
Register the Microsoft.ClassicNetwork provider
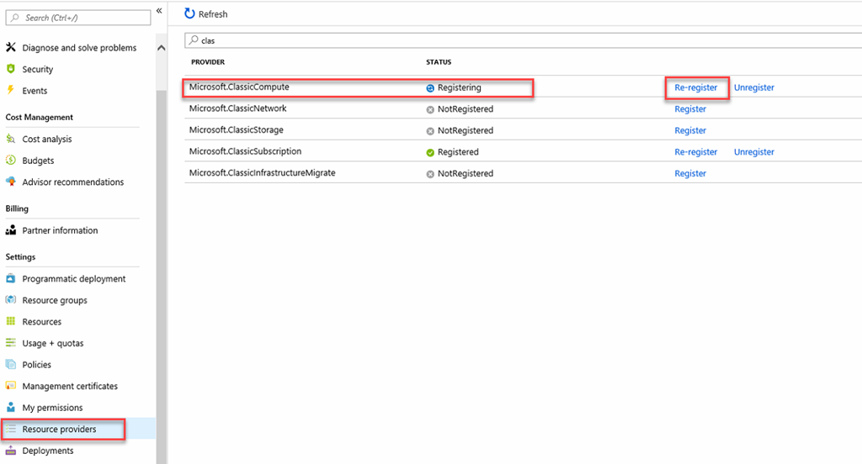[x=690, y=108]
